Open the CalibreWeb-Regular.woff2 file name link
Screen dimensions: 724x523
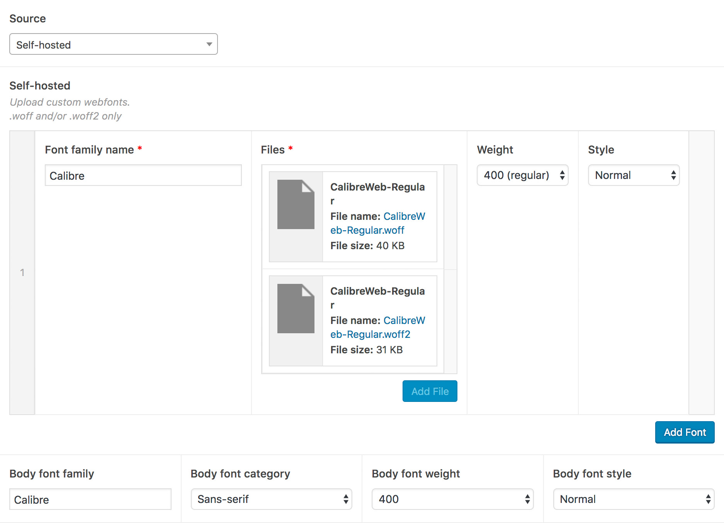(377, 327)
